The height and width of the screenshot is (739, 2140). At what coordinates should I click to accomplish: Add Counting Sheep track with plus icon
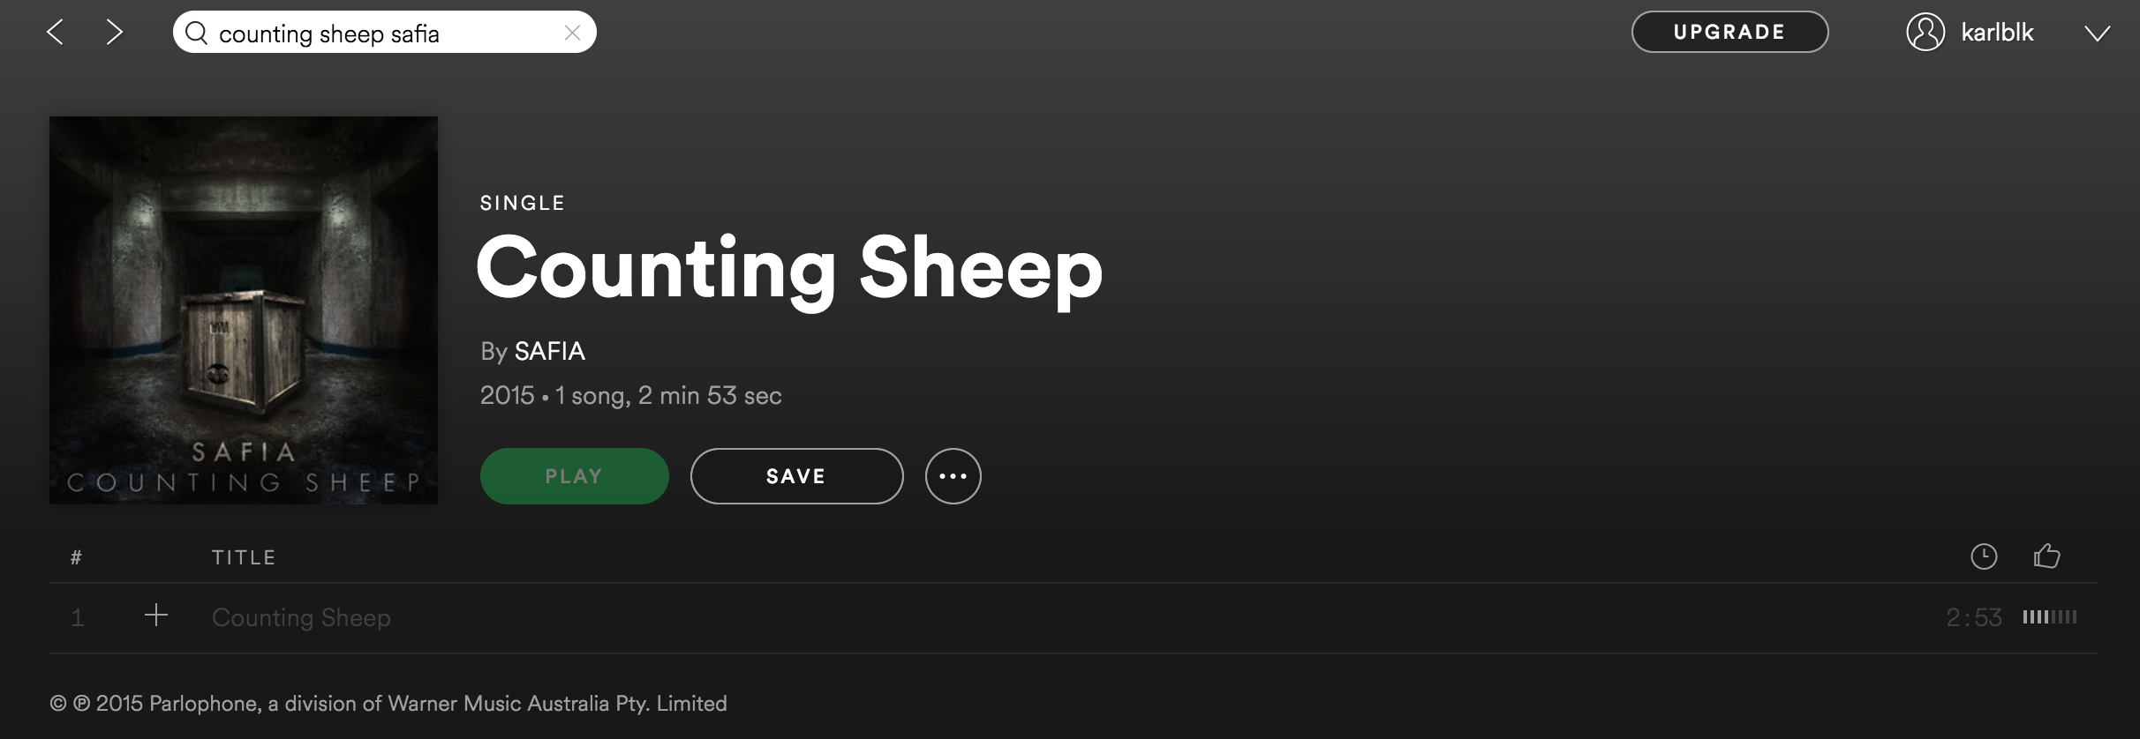(156, 616)
